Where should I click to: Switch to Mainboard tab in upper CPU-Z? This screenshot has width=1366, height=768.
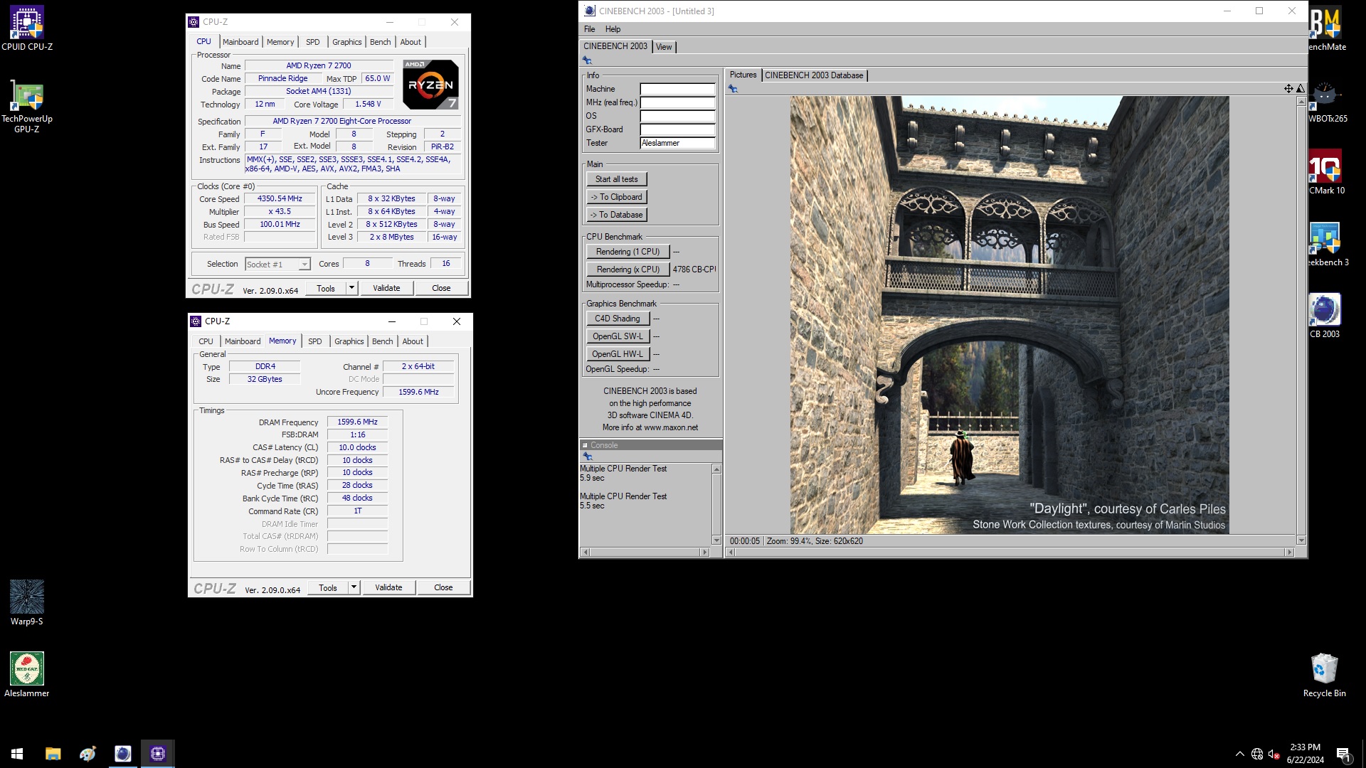tap(240, 42)
